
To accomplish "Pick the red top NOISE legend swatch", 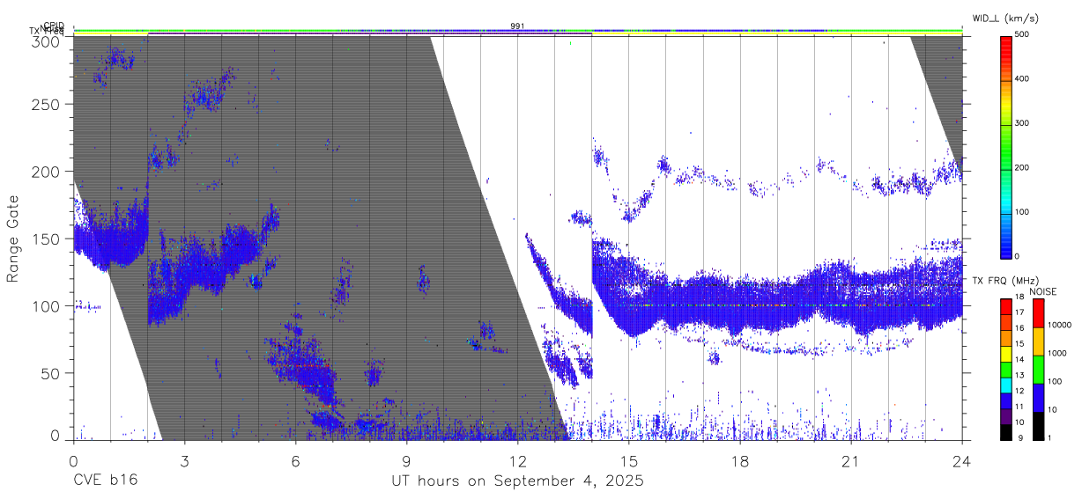I will point(1038,313).
